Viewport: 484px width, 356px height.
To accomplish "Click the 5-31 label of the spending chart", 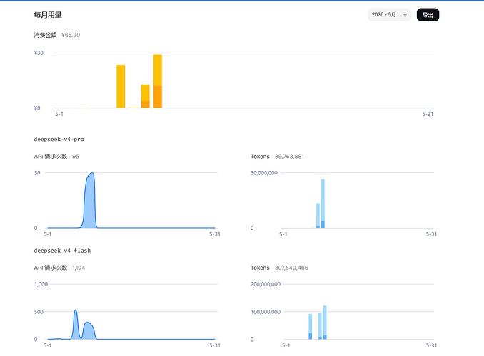I will pos(428,114).
